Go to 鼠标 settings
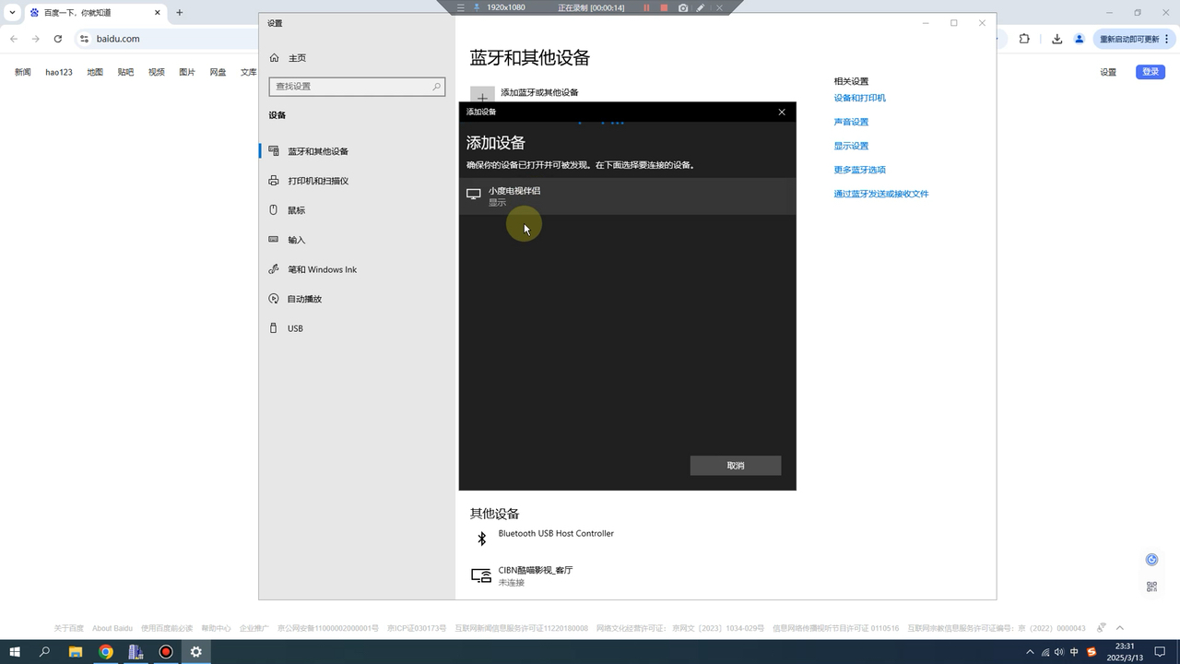The image size is (1180, 664). point(296,210)
